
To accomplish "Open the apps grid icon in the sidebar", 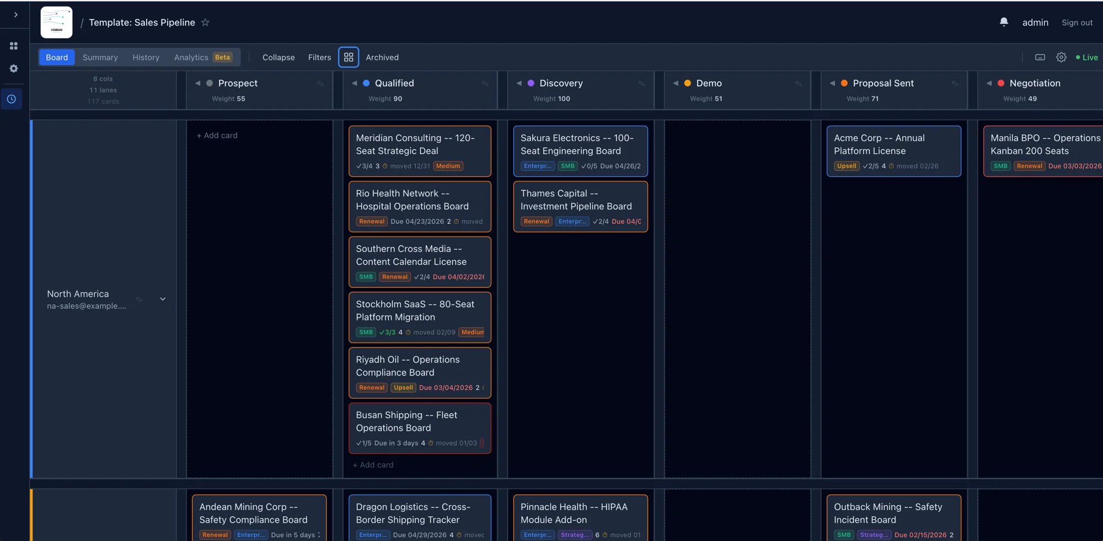I will [x=14, y=46].
